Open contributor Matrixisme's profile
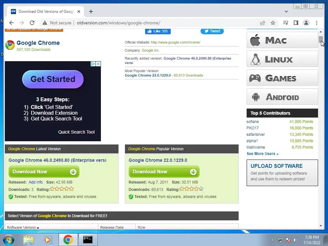 [256, 147]
